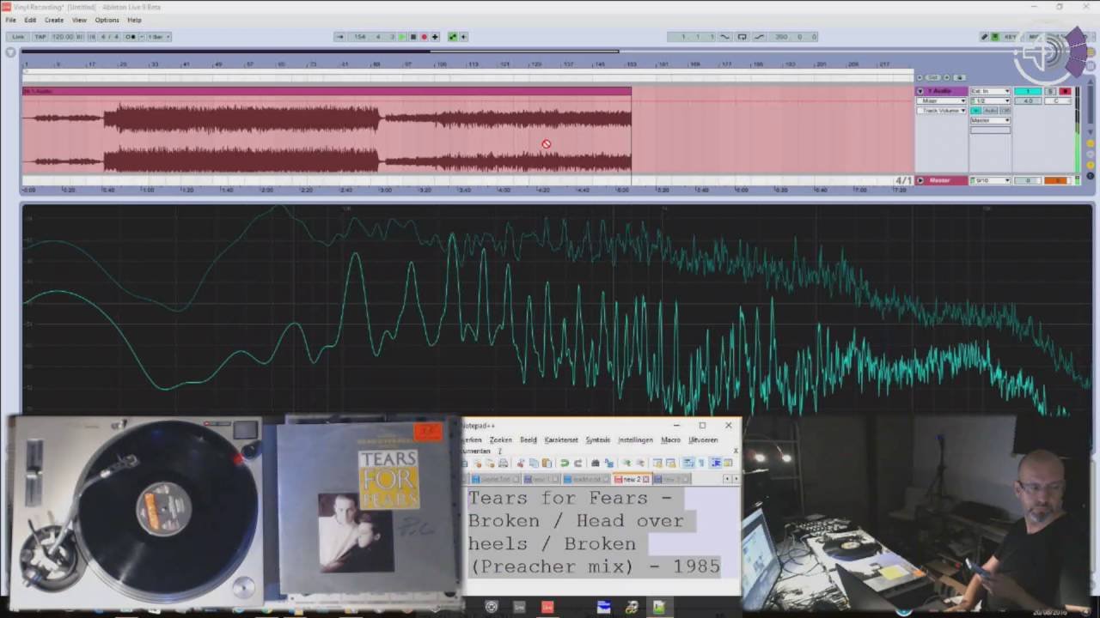Click Notepad++ Paste toolbar icon
The height and width of the screenshot is (618, 1100).
pyautogui.click(x=547, y=463)
